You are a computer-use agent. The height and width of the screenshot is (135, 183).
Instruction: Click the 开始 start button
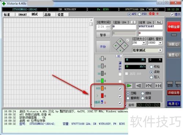click(x=103, y=47)
